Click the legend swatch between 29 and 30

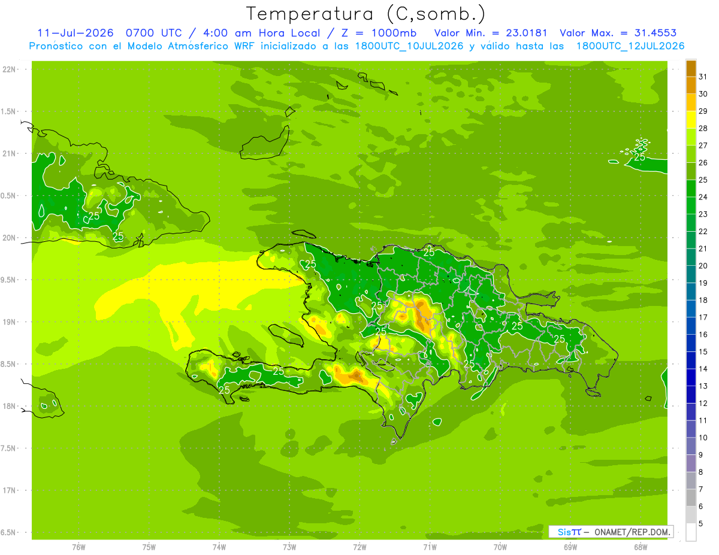click(x=691, y=103)
